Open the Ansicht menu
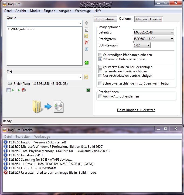The image size is (184, 195). click(21, 11)
